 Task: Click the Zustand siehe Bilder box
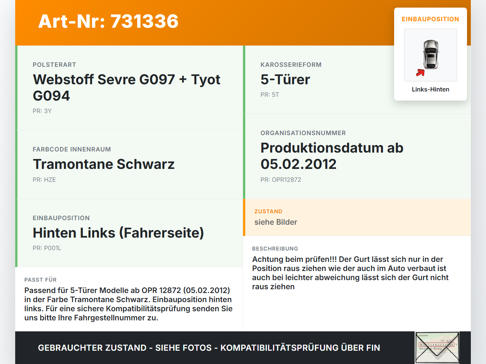[357, 217]
